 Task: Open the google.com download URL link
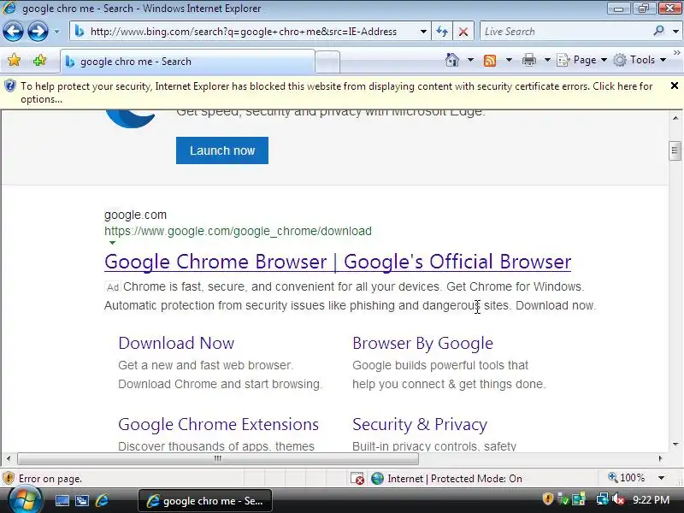238,231
